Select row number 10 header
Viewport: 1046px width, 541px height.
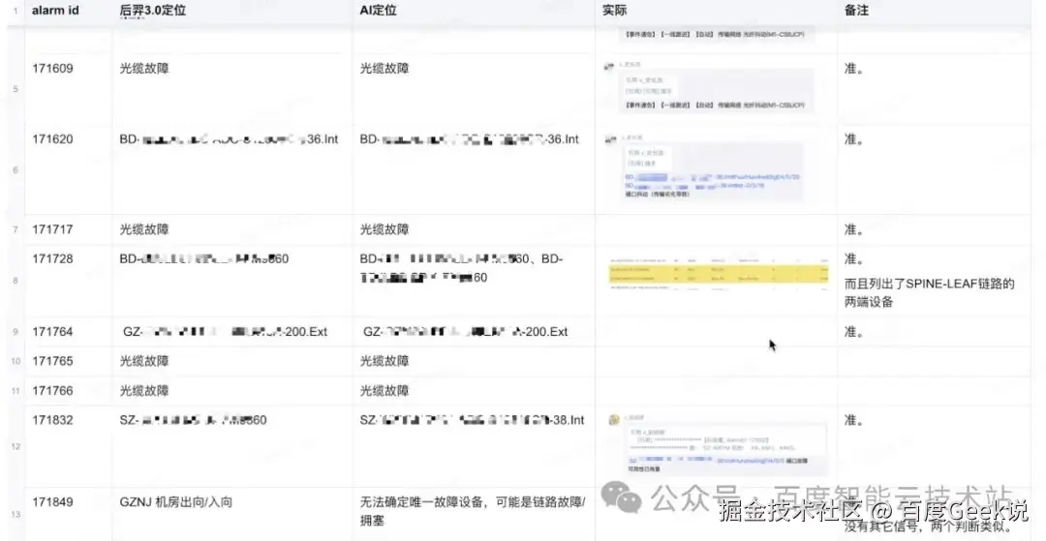15,361
